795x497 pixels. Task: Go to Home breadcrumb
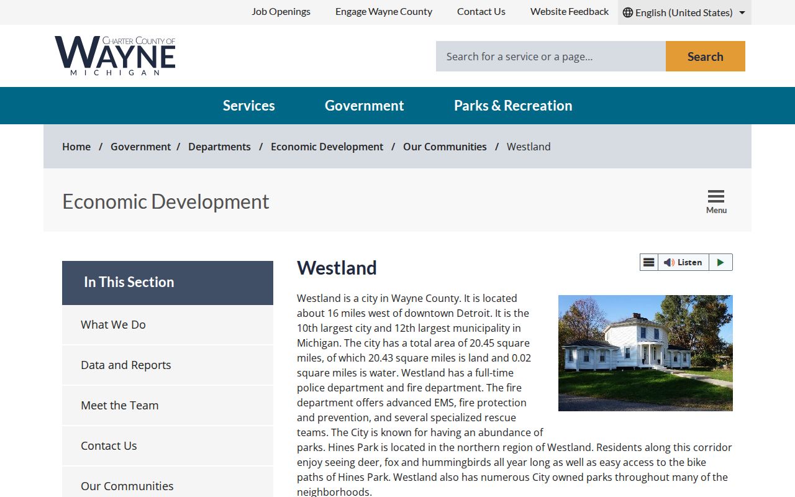click(76, 147)
